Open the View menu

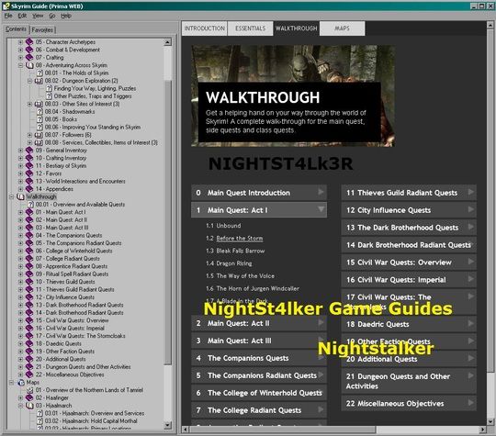(x=38, y=16)
